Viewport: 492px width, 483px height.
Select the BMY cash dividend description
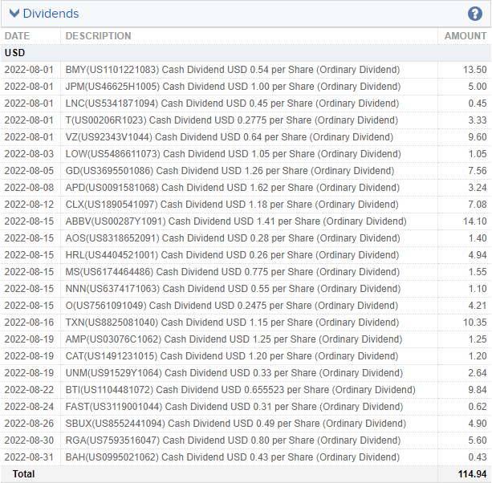[x=233, y=70]
